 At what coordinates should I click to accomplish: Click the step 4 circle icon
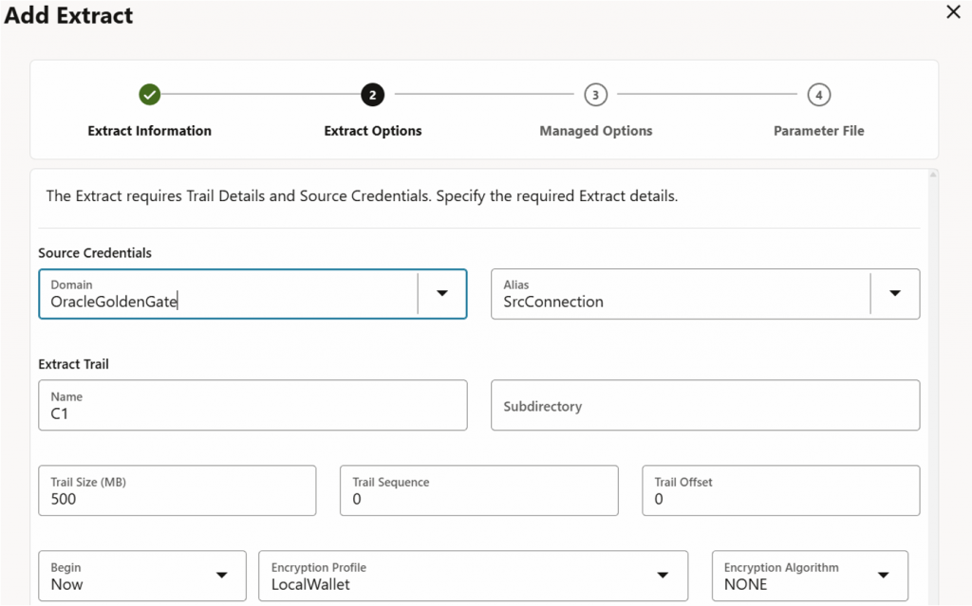coord(818,95)
